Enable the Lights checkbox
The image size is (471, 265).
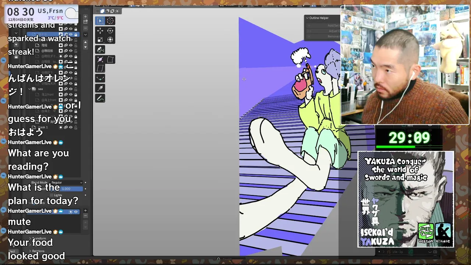pos(52,195)
